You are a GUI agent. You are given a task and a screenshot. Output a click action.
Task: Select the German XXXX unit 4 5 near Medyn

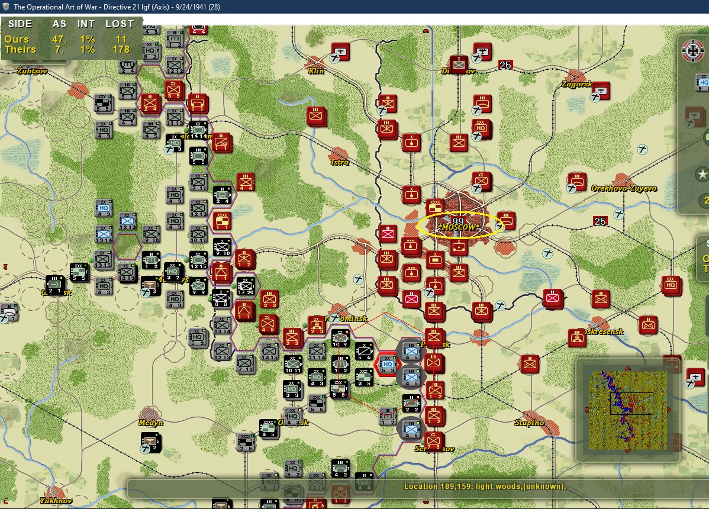pyautogui.click(x=269, y=429)
